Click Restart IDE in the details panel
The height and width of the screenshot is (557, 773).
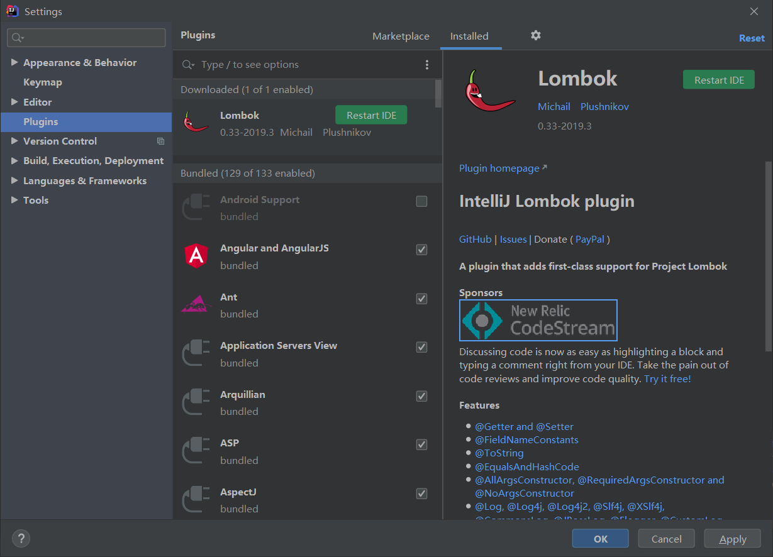click(x=719, y=80)
